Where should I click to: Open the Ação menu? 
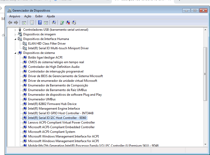[x=28, y=16]
